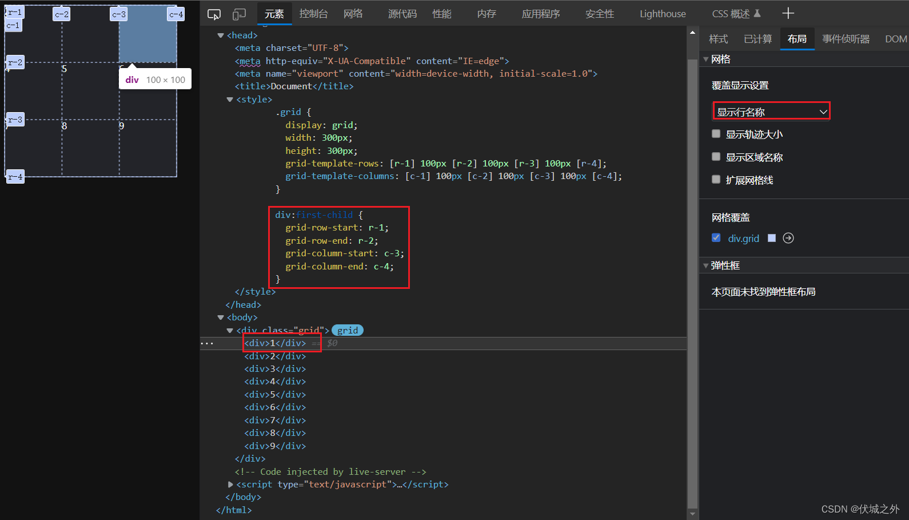Click the CSS 概述 experiment flask icon
This screenshot has height=520, width=909.
tap(757, 13)
